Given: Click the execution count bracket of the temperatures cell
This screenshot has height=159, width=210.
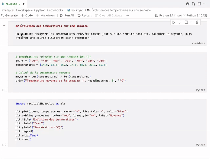Looking at the screenshot, I should 4,90.
